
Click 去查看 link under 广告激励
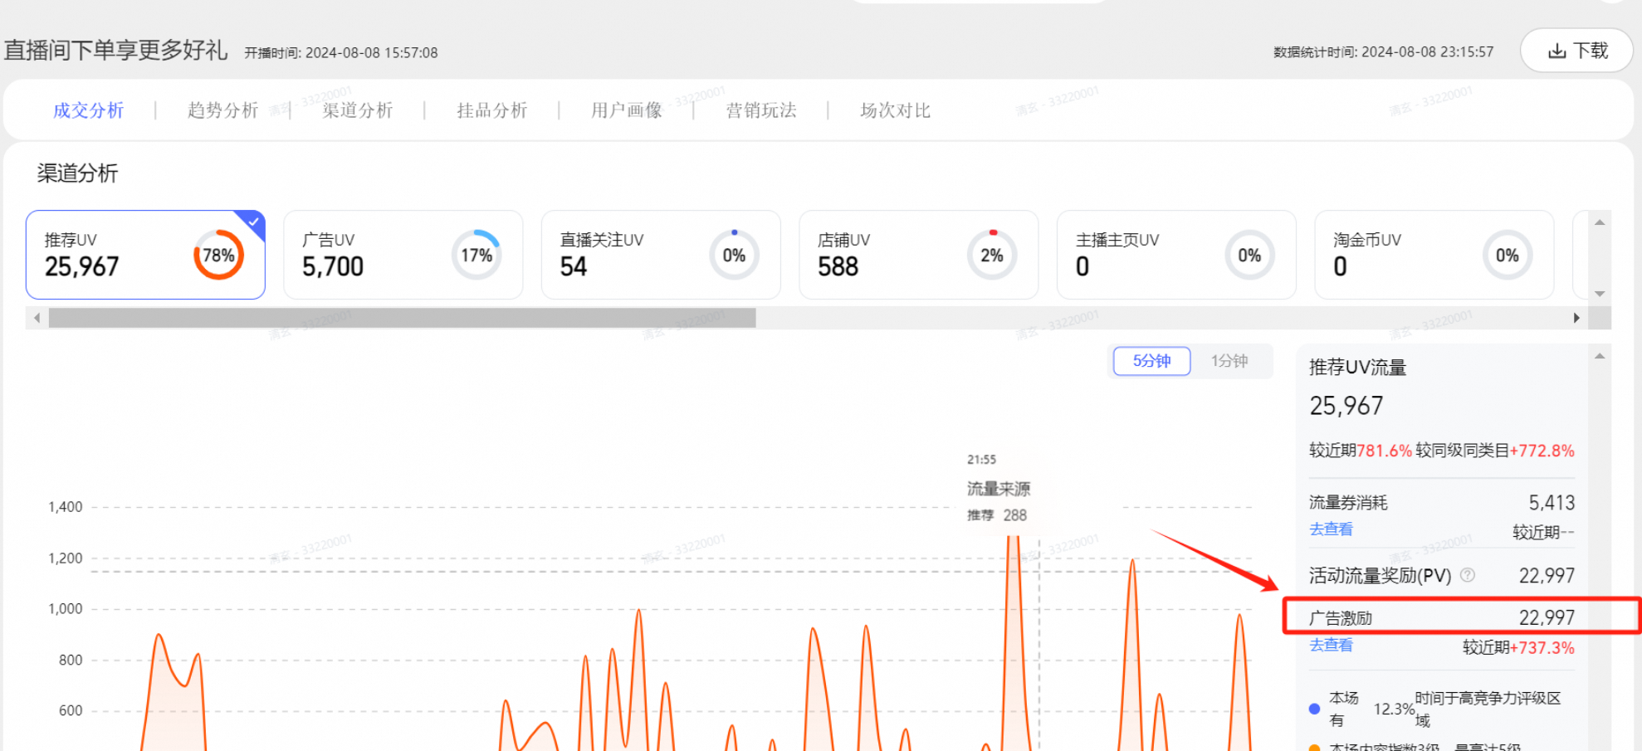pyautogui.click(x=1331, y=645)
